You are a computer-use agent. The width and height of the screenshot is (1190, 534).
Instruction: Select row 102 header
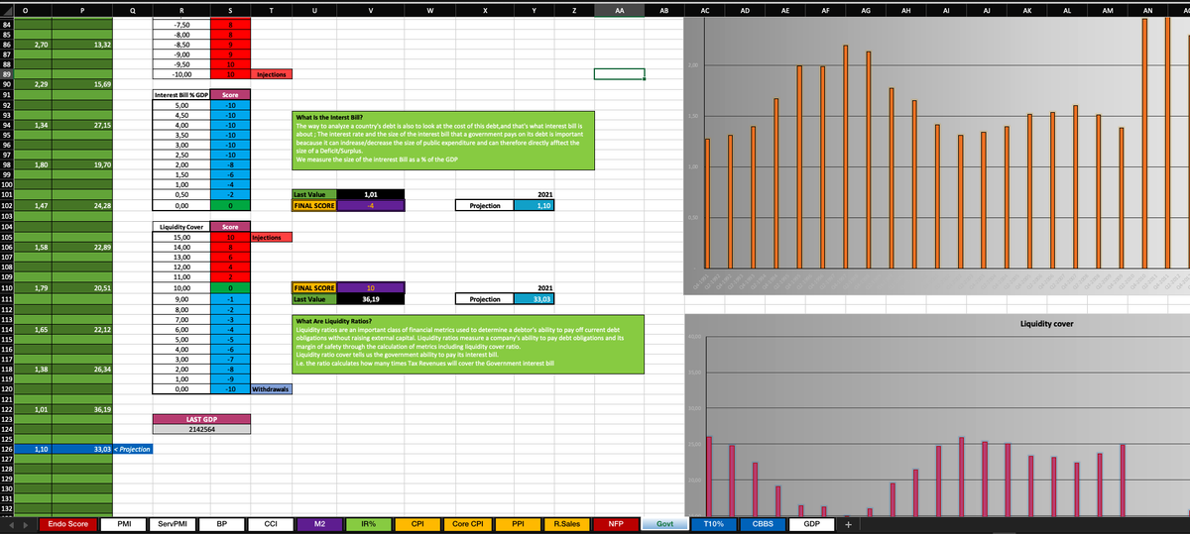[9, 206]
